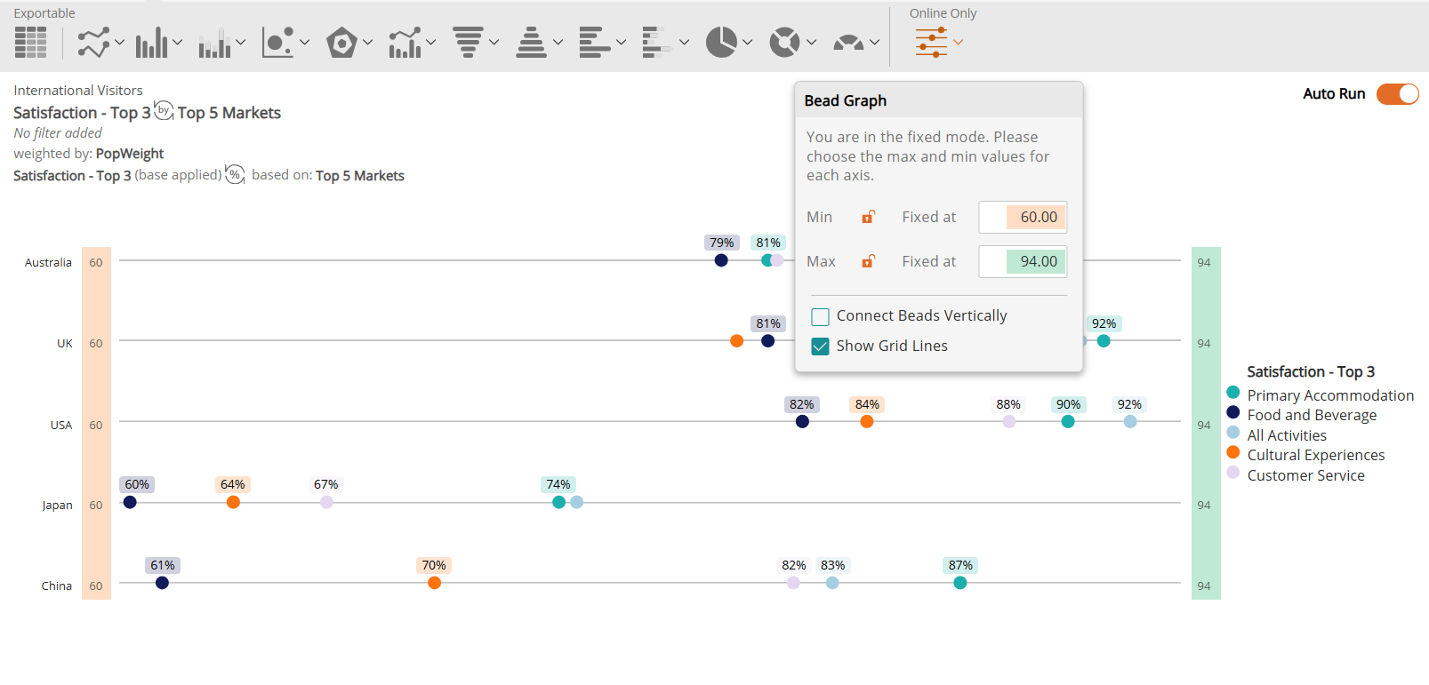Click the gauge chart icon

[848, 42]
